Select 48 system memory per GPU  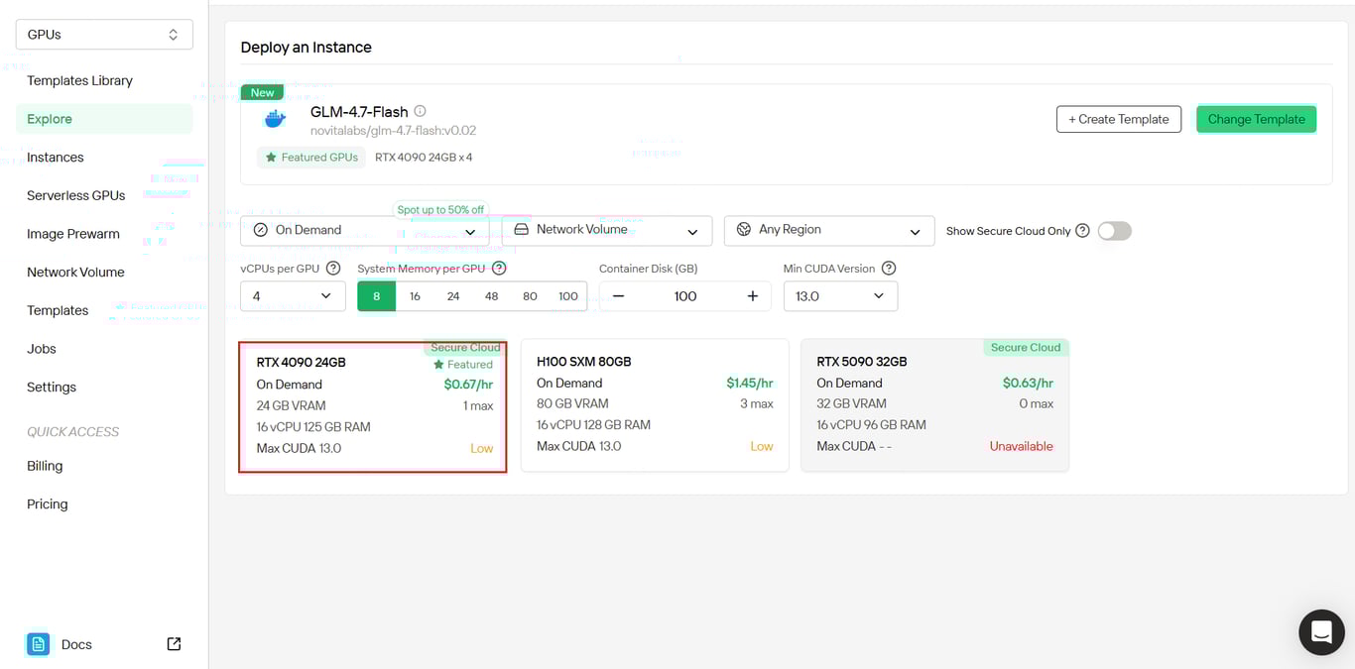(x=491, y=296)
